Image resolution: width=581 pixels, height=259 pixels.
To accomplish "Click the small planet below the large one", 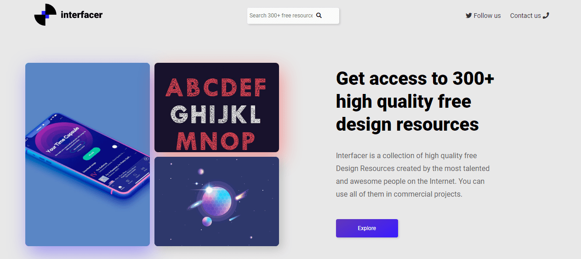I will tap(207, 221).
